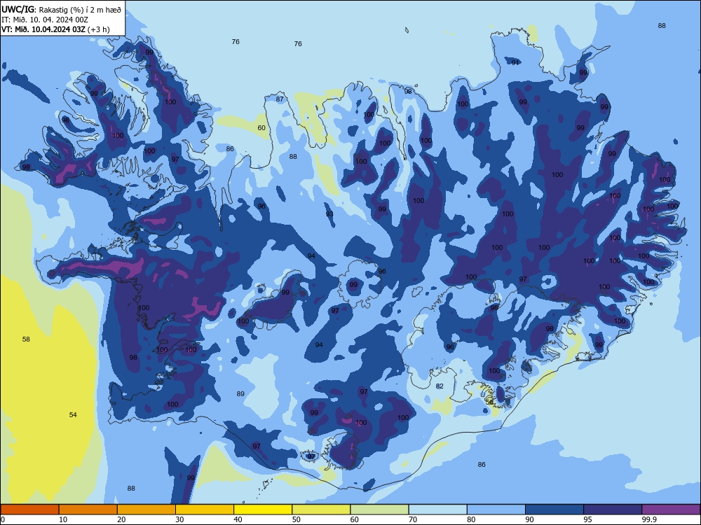This screenshot has height=525, width=701.
Task: Select the '20' legend scale label
Action: pos(121,519)
